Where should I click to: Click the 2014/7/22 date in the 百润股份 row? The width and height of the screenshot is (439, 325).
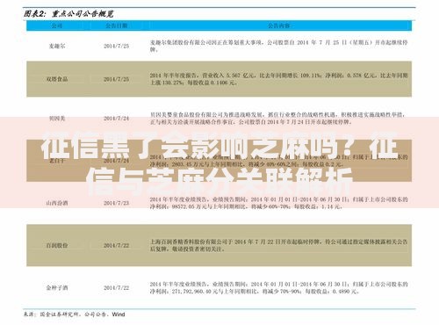pyautogui.click(x=116, y=245)
